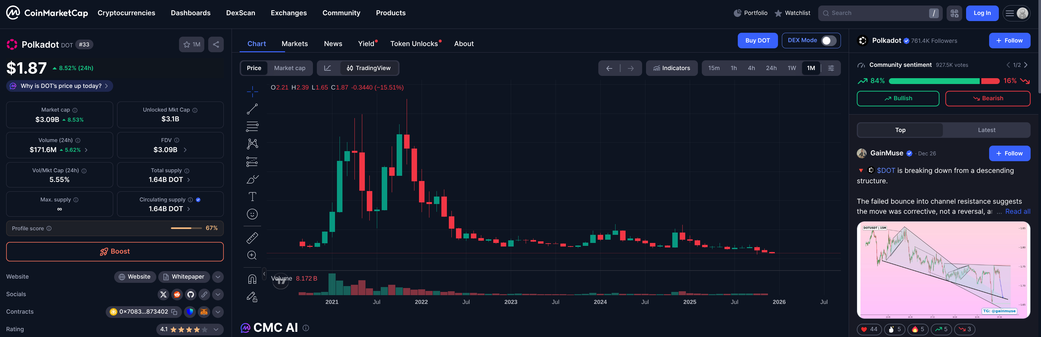Toggle the DEX Mode switch
Screen dimensions: 1041x337
829,41
